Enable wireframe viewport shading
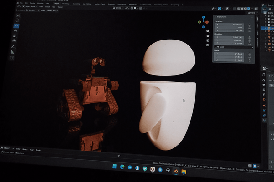Viewport: 274px width, 182px height. (239, 9)
